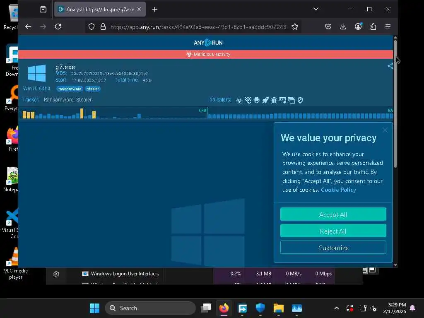
Task: Open extensions puzzle icon
Action: 373,26
